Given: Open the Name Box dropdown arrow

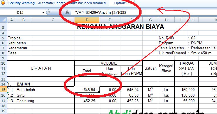Looking at the screenshot, I should pyautogui.click(x=43, y=13).
